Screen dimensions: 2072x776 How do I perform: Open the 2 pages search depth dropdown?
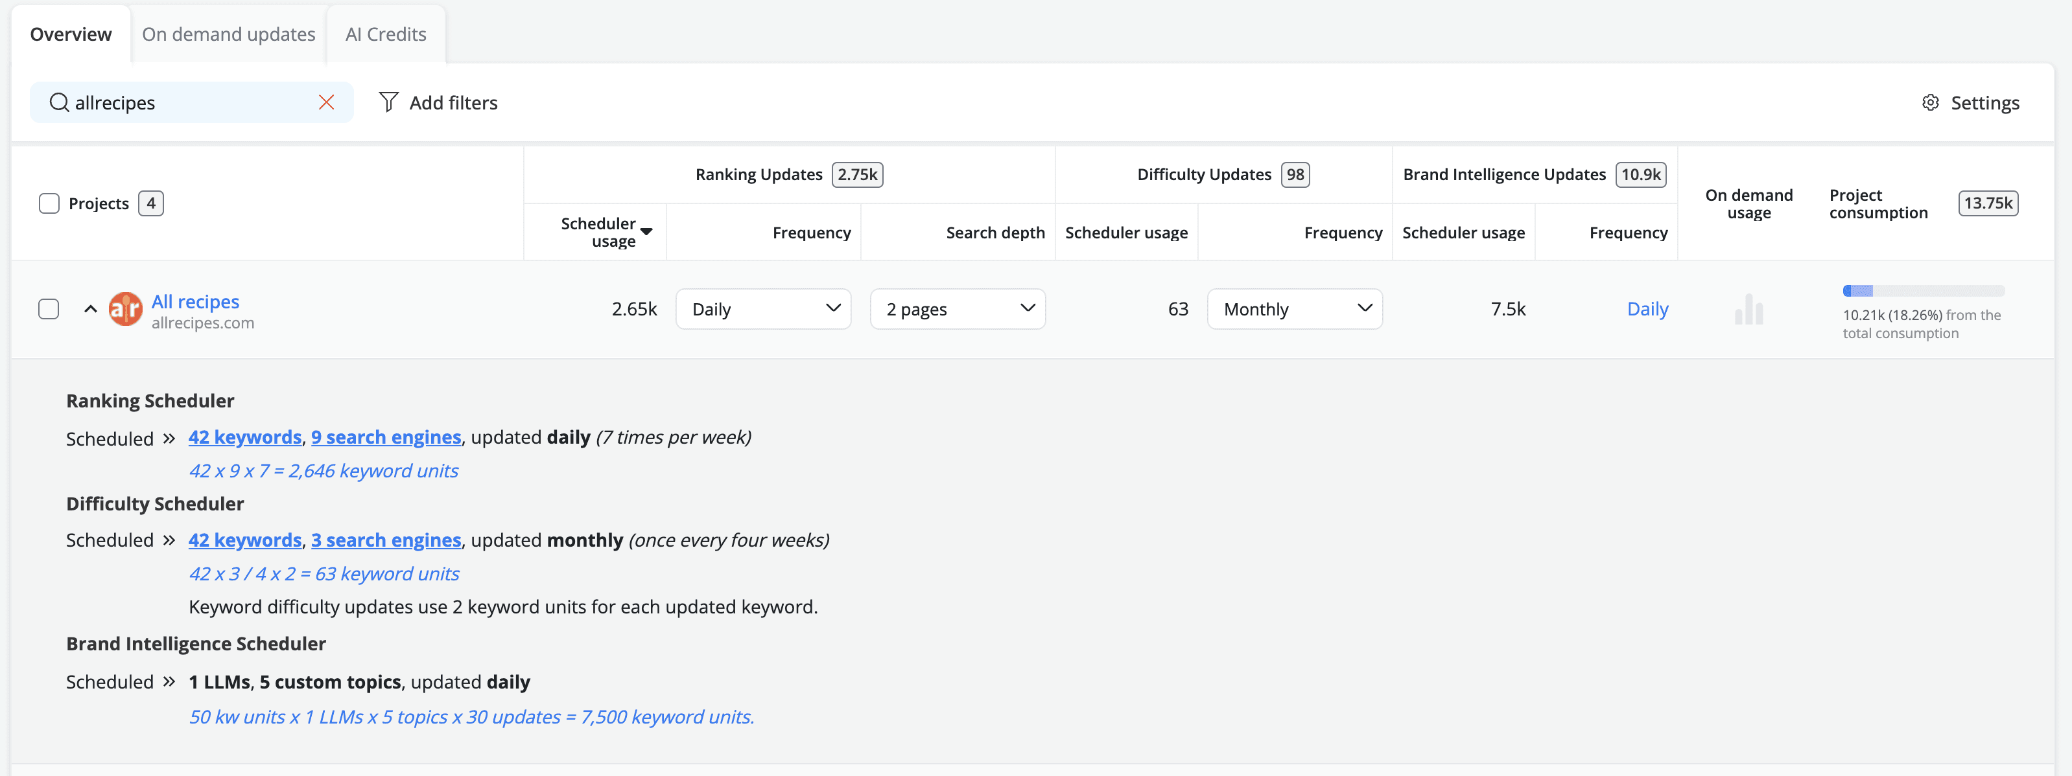point(958,309)
